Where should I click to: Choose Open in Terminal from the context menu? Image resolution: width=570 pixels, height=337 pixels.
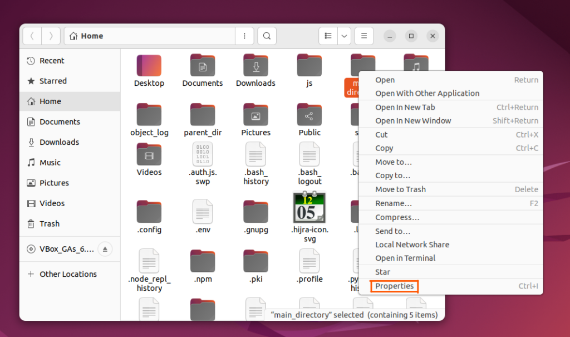tap(406, 258)
